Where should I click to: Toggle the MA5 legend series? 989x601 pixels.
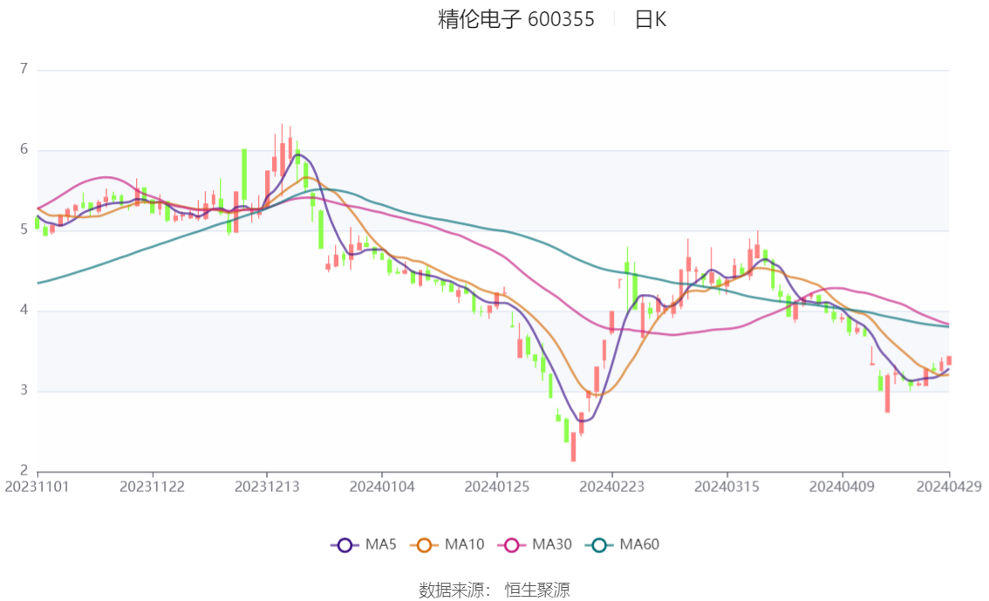(364, 545)
